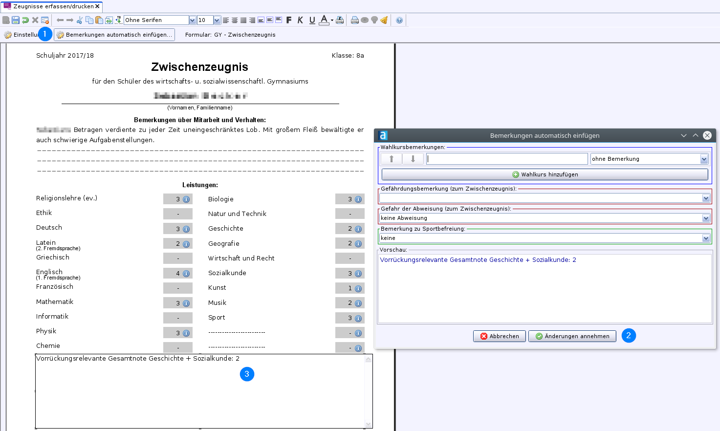Open font color dropdown arrow

(332, 21)
